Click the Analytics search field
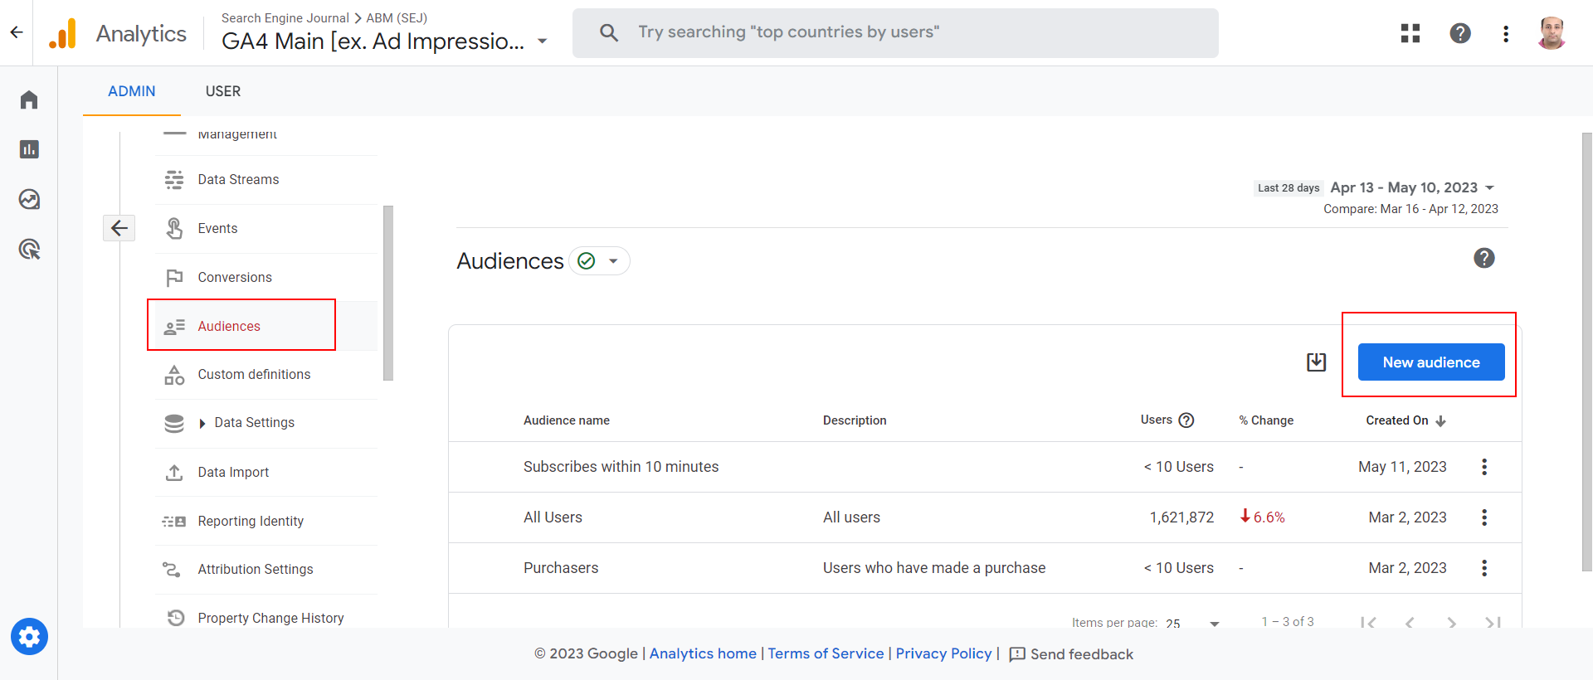This screenshot has height=680, width=1593. click(894, 33)
